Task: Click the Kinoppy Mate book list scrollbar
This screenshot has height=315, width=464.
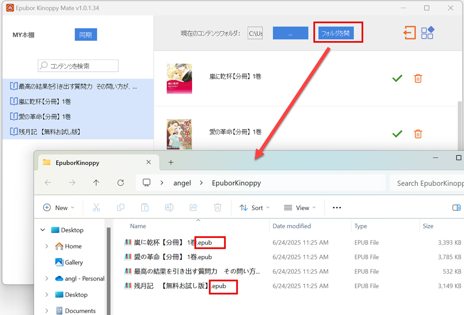Action: coord(459,126)
